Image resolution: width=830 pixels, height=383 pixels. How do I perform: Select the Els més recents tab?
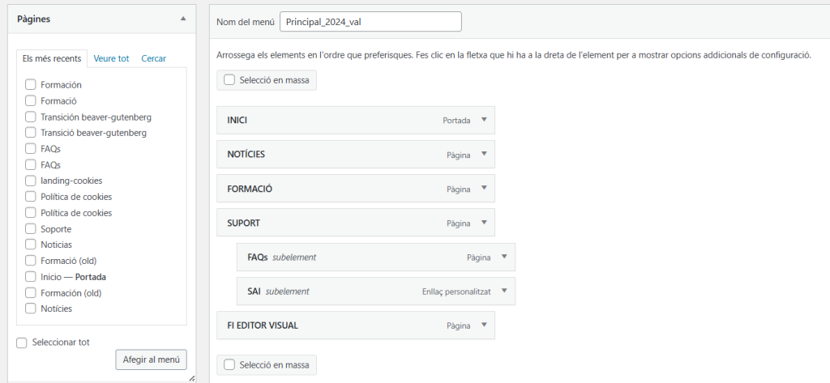52,58
